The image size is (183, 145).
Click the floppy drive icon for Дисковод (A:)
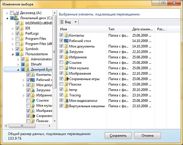pyautogui.click(x=16, y=13)
